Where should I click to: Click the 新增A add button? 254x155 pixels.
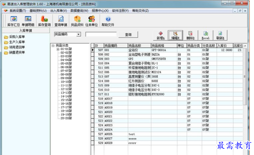pyautogui.click(x=161, y=35)
